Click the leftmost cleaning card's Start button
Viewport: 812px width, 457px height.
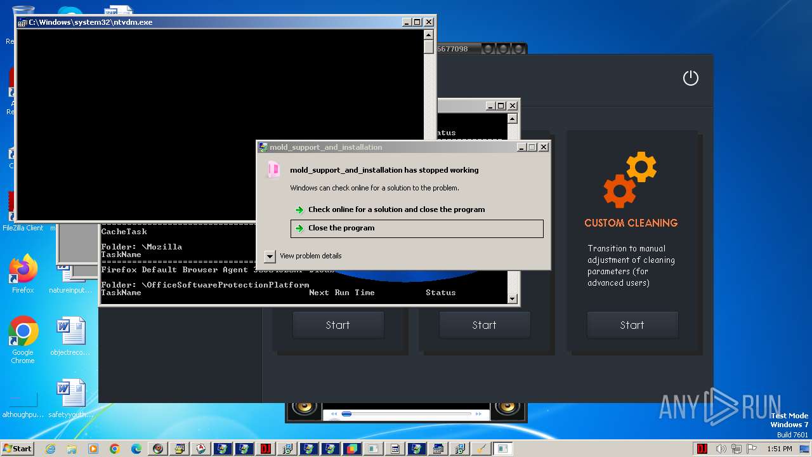pyautogui.click(x=337, y=325)
